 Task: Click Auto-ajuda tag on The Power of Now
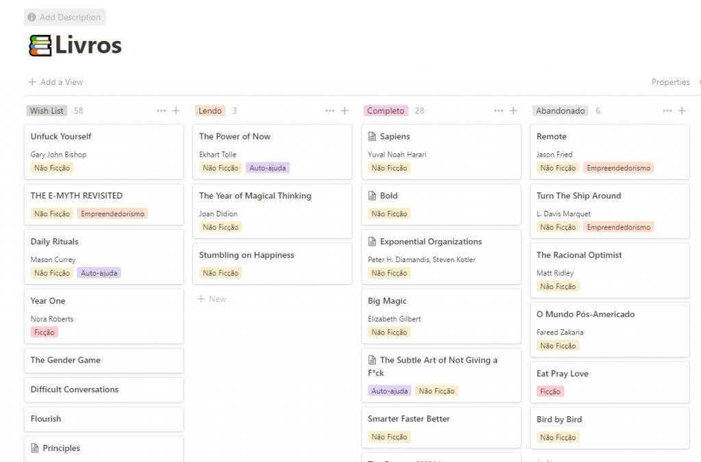coord(268,168)
